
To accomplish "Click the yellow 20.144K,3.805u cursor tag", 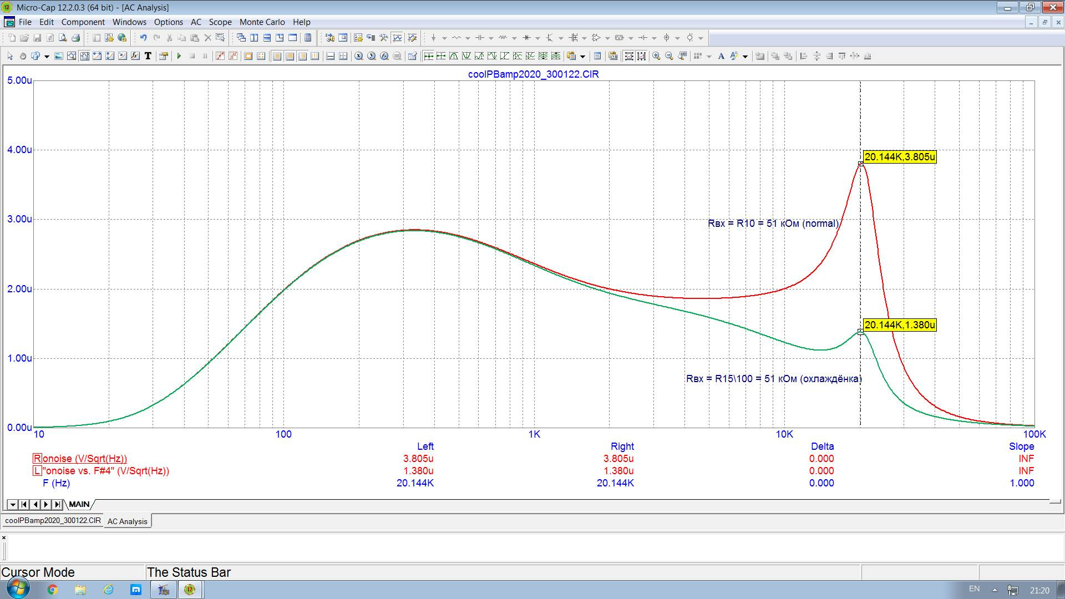I will (899, 157).
